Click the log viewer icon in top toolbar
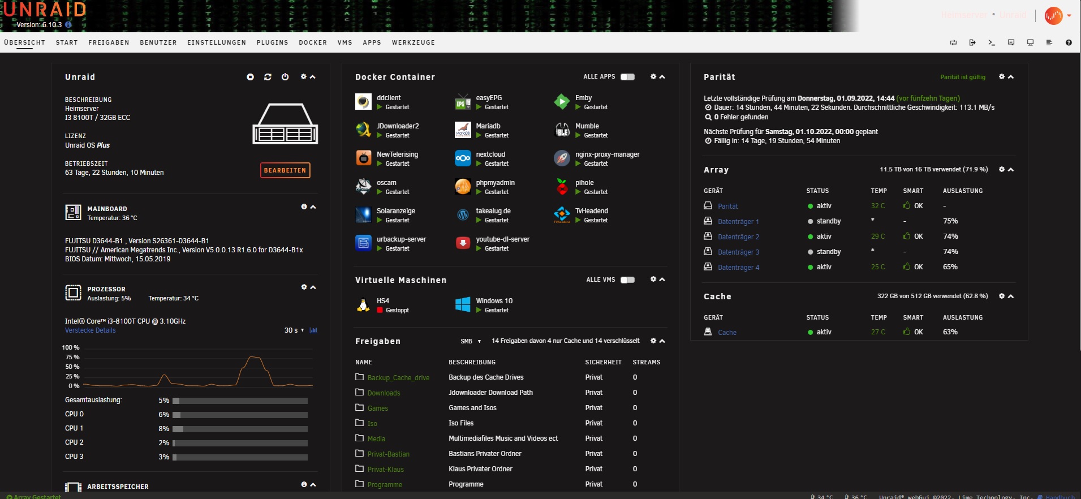1081x499 pixels. point(1049,42)
